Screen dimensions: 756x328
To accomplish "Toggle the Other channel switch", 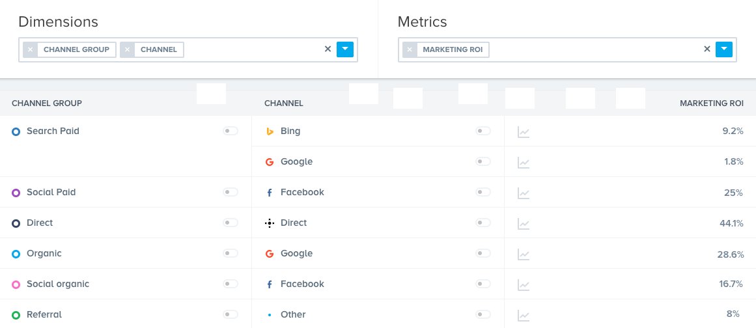I will point(483,314).
